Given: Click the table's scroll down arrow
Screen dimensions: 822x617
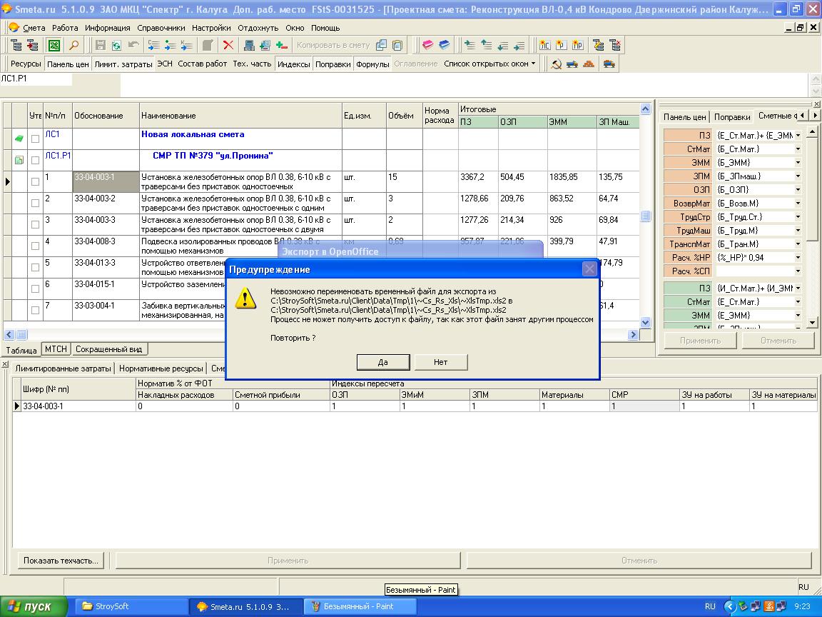Looking at the screenshot, I should [645, 323].
